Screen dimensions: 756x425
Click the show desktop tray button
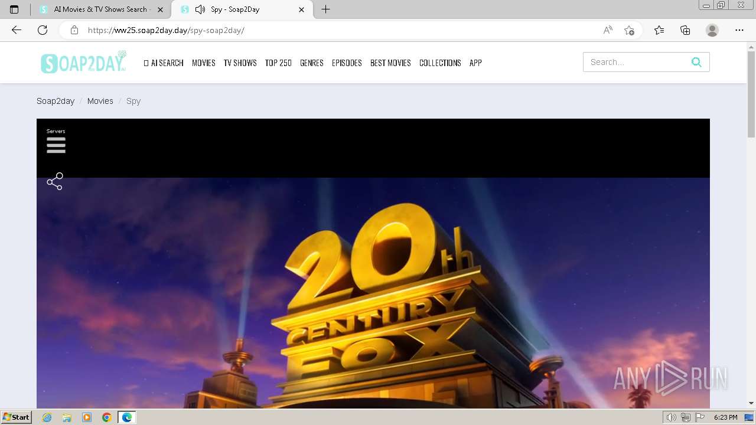click(749, 417)
